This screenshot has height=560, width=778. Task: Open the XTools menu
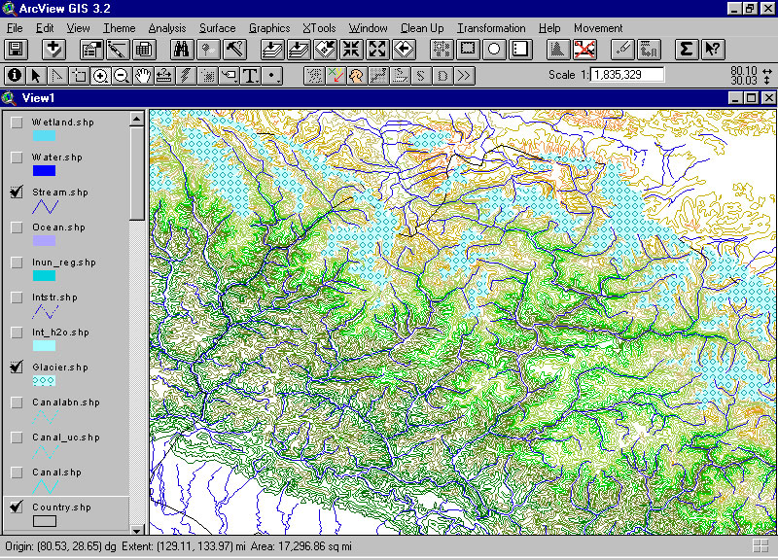tap(319, 28)
